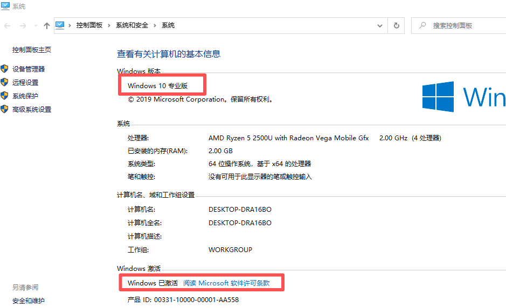Open the recent locations dropdown arrow

pyautogui.click(x=36, y=26)
